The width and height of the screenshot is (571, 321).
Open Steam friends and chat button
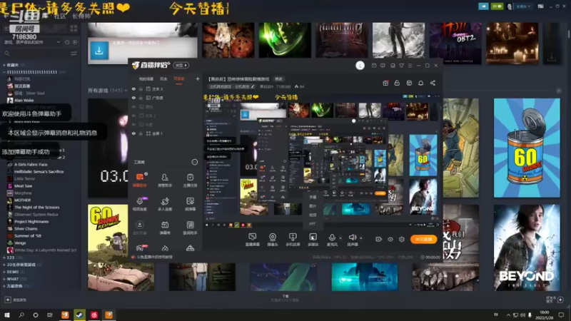555,300
